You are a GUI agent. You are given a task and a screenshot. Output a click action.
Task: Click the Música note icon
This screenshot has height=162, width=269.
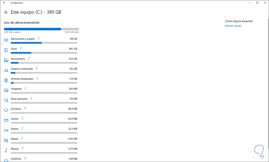tap(6, 150)
